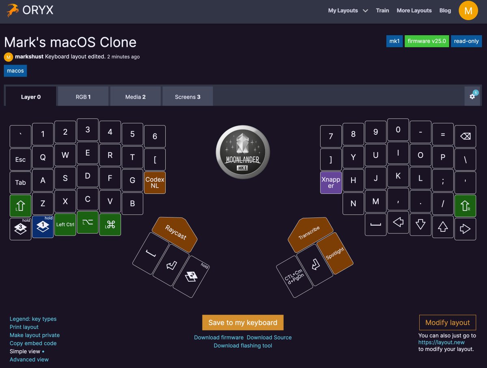The width and height of the screenshot is (487, 368).
Task: Select the Transcribe thumb key
Action: pos(310,234)
